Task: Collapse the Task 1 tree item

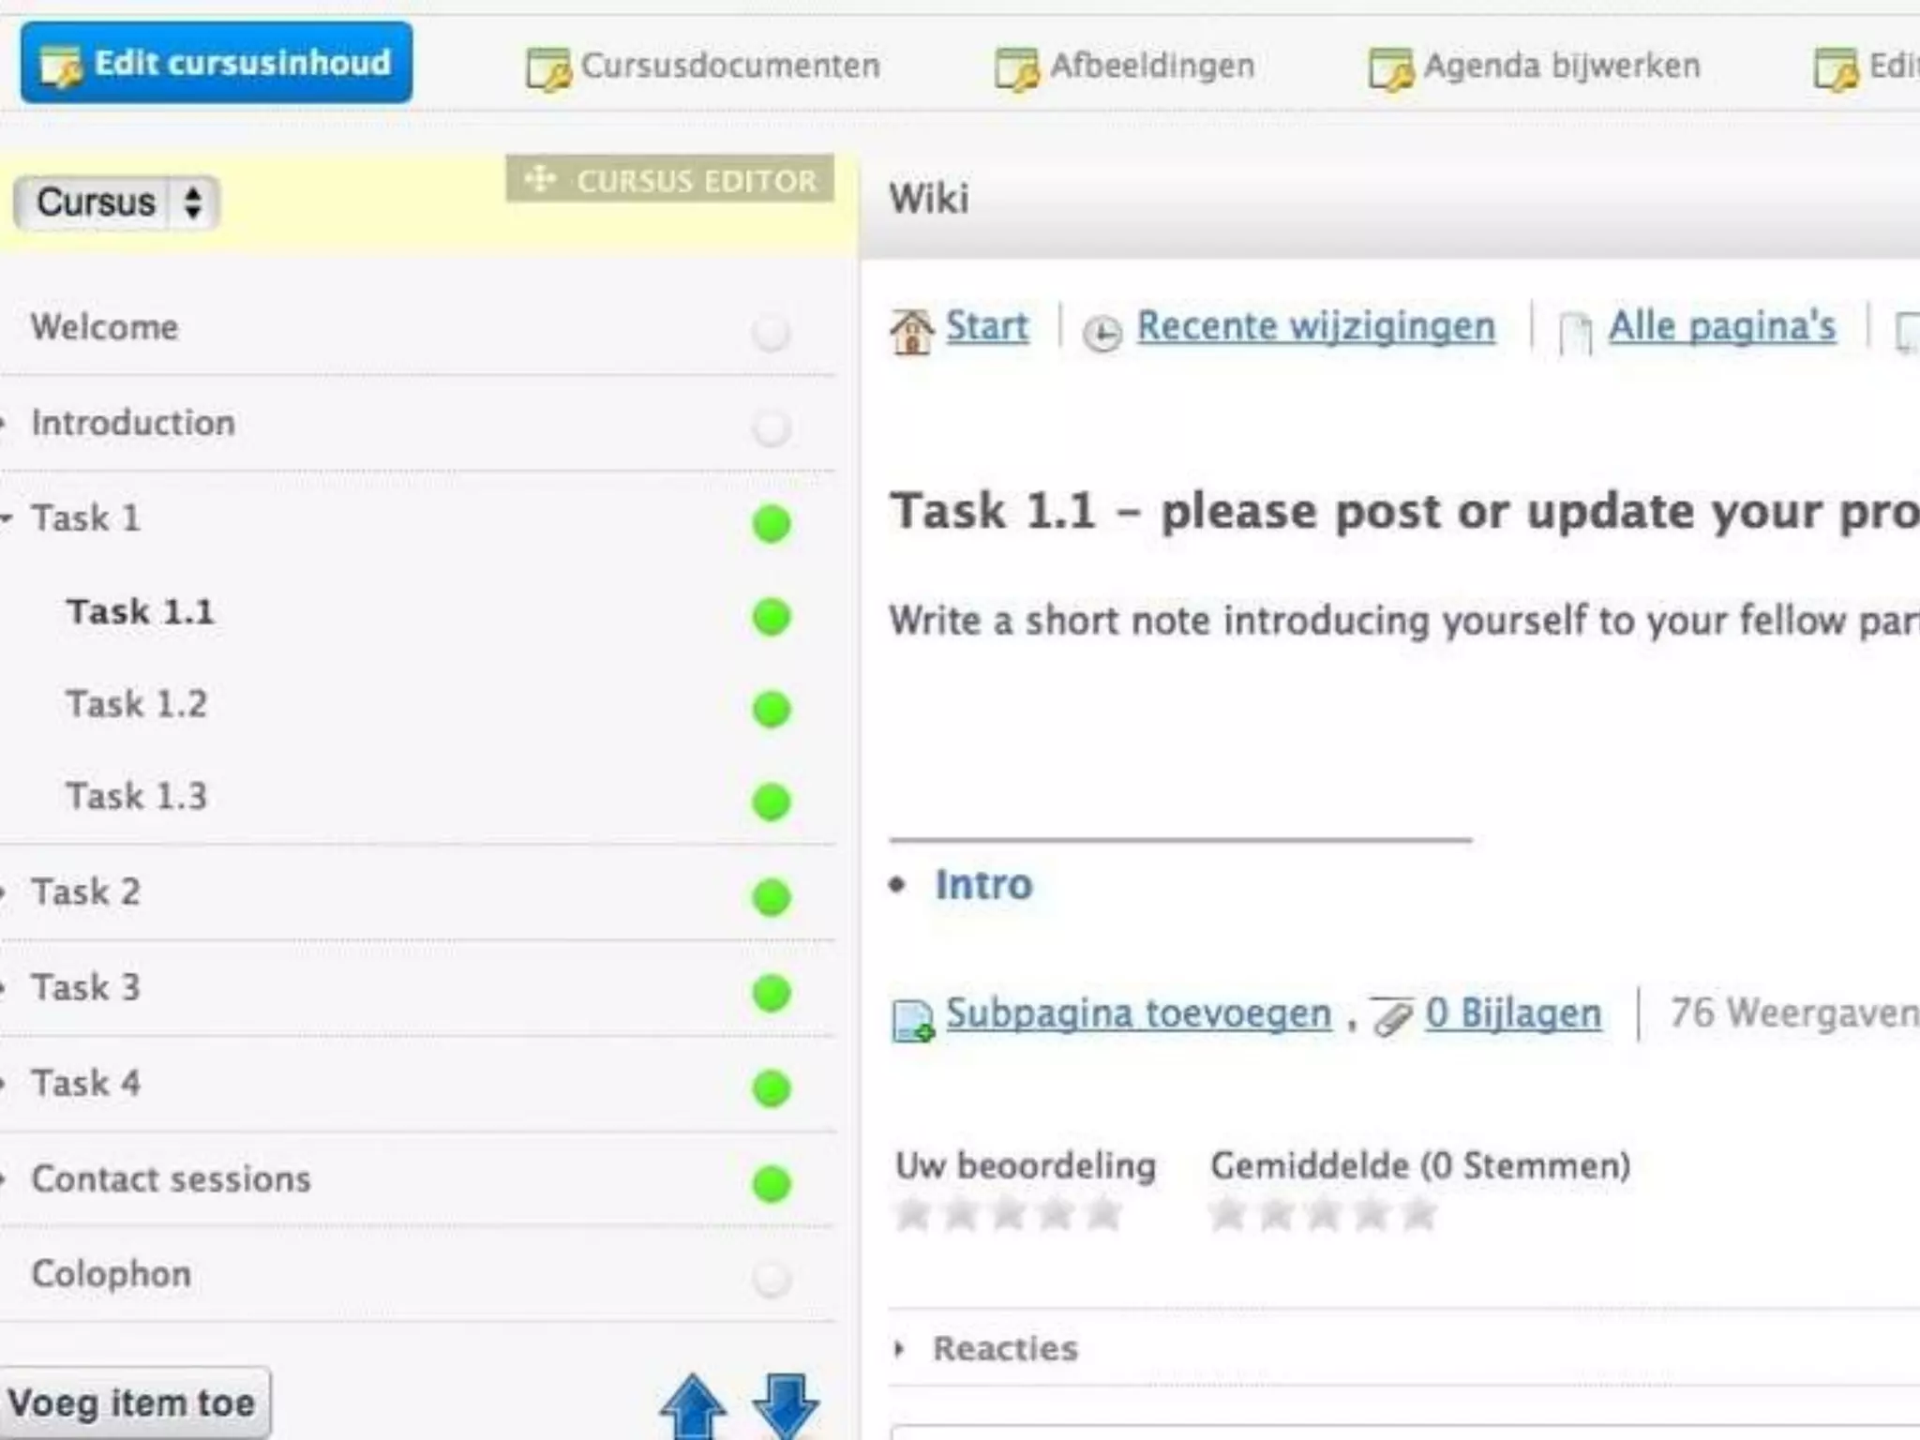Action: 7,517
